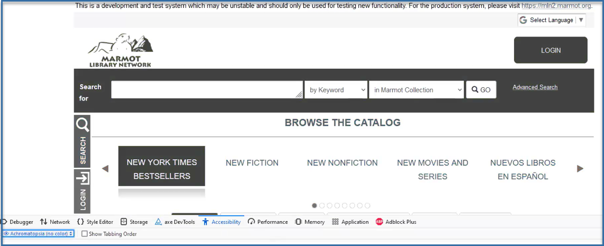Select New Movies and Series category
This screenshot has height=246, width=604.
pyautogui.click(x=432, y=169)
